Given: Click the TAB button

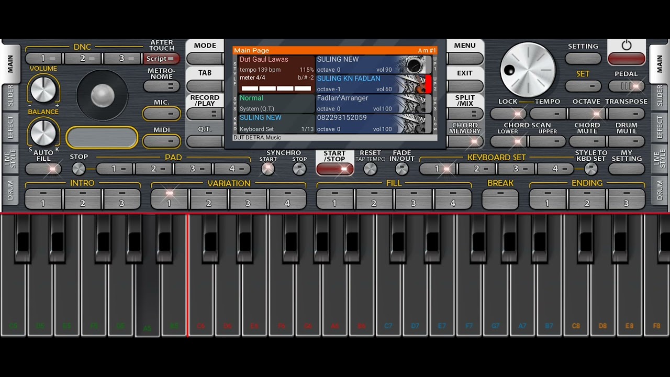Looking at the screenshot, I should pyautogui.click(x=205, y=86).
